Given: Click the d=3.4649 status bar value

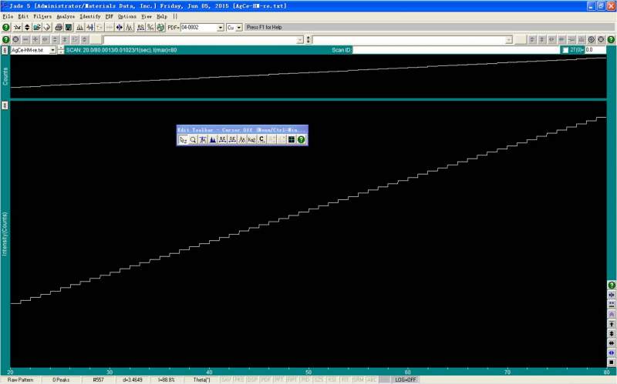Looking at the screenshot, I should [133, 379].
